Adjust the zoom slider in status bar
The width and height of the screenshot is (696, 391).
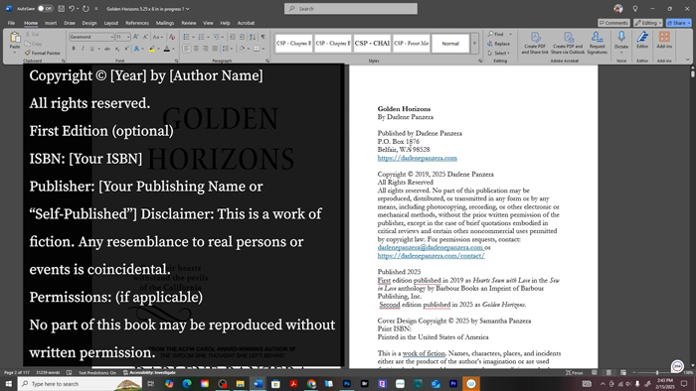(x=657, y=373)
